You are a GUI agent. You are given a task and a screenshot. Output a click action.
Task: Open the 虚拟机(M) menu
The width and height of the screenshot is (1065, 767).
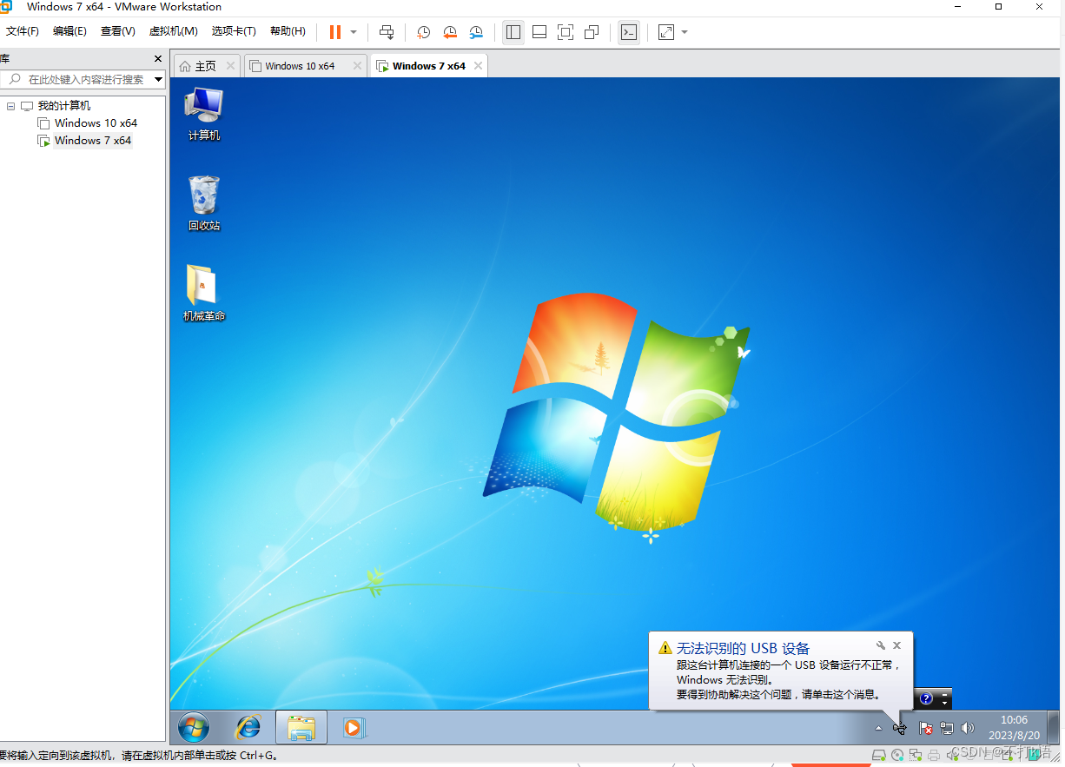click(173, 31)
